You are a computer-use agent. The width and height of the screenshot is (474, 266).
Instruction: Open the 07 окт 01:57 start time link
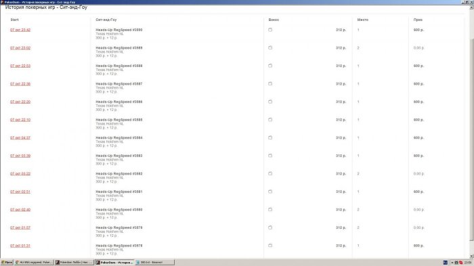tap(20, 227)
